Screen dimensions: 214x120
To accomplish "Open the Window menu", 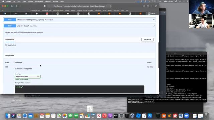I will (56, 1).
